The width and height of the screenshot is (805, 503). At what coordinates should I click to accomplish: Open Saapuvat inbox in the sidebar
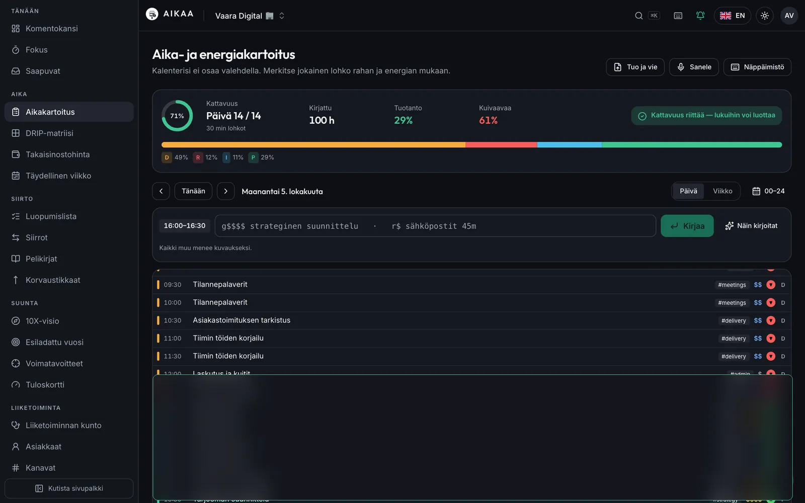pyautogui.click(x=69, y=71)
